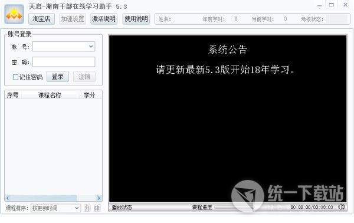Sort by 序号 column header
354x223 pixels.
tap(12, 95)
